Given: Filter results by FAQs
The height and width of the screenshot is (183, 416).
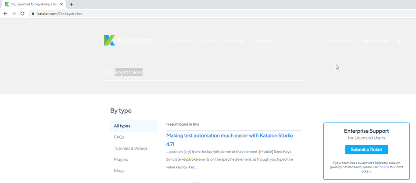Looking at the screenshot, I should tap(119, 137).
